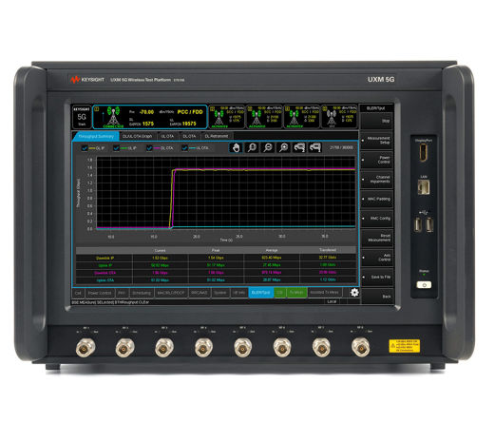Expand the Channel Impairments side menu
495x423 pixels.
point(377,180)
